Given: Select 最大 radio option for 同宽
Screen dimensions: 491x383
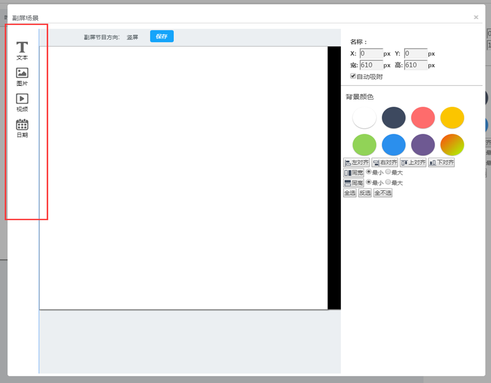Looking at the screenshot, I should [388, 172].
